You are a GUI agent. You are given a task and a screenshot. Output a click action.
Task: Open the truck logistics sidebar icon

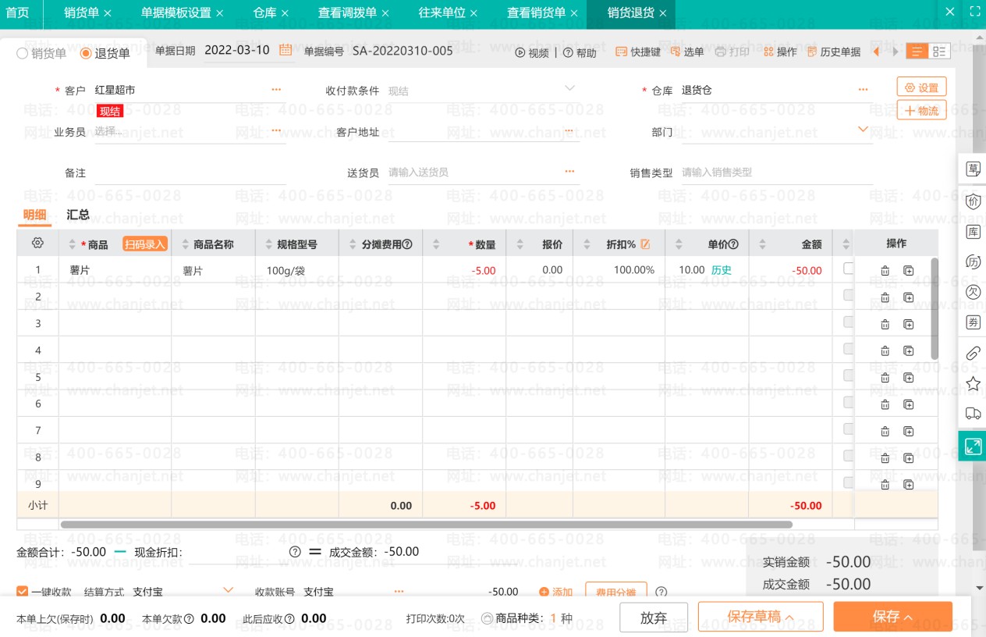click(973, 414)
